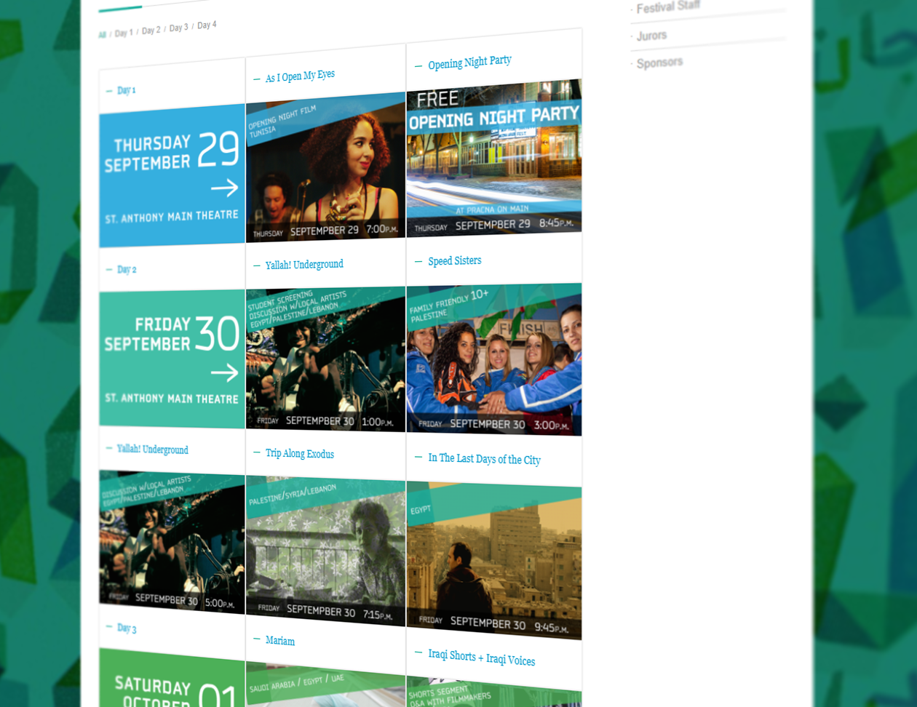
Task: Open the Thursday September 29 day card
Action: tap(172, 175)
